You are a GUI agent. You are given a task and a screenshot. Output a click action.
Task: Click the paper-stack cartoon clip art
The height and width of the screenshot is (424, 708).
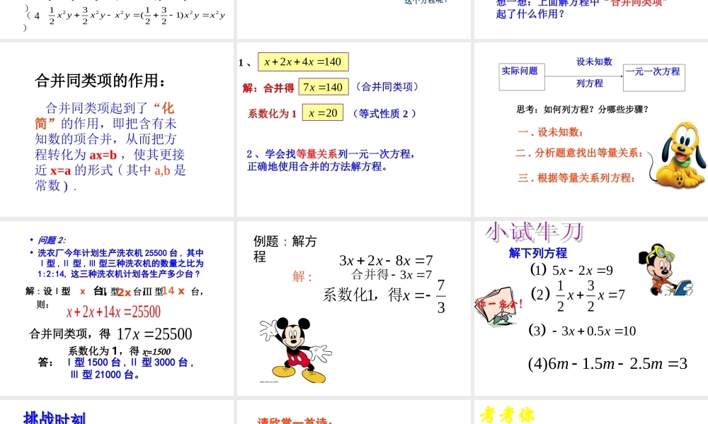click(498, 306)
